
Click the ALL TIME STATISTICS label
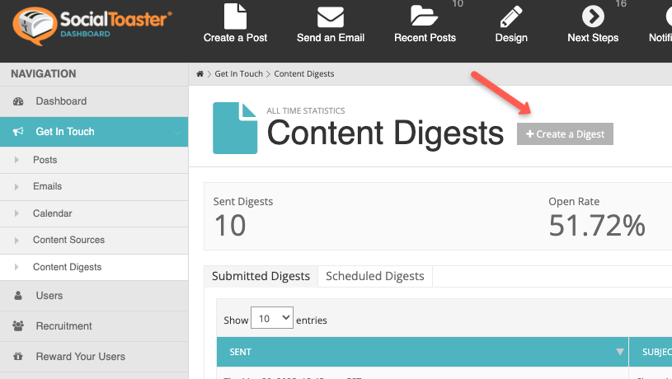point(306,111)
